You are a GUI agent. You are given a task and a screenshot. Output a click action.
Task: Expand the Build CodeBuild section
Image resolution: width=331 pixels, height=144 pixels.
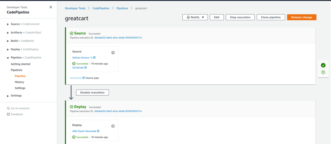(8, 41)
